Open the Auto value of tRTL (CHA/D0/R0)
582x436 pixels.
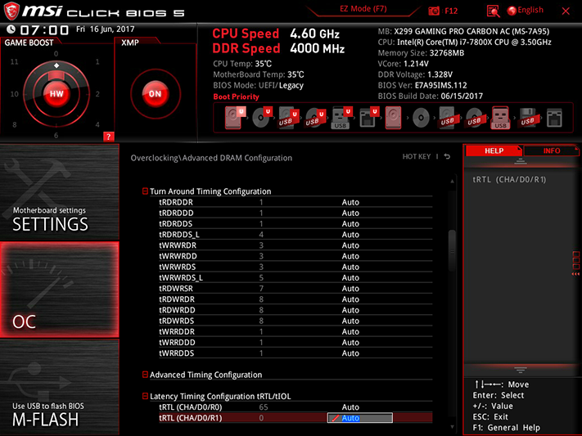point(350,407)
